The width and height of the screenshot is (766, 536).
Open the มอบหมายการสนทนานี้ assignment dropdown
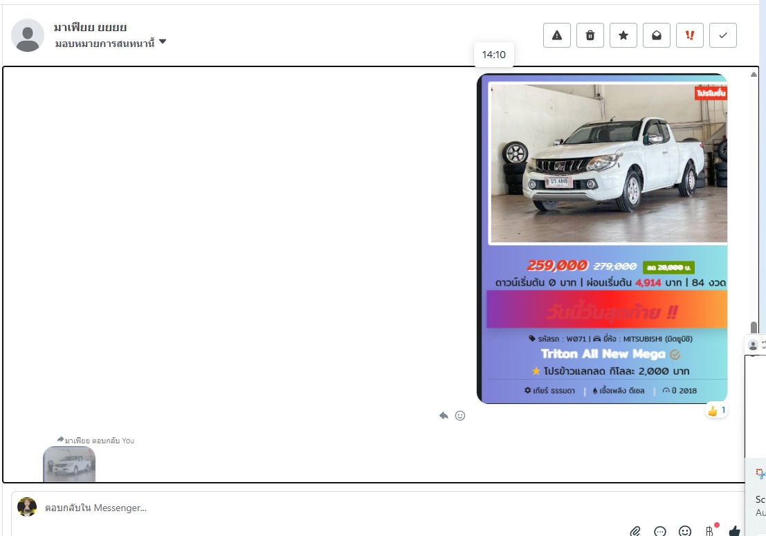[x=111, y=43]
